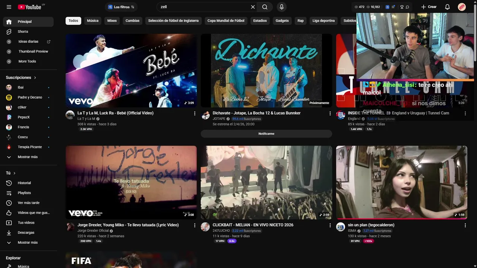Open Videos que me gustan
The height and width of the screenshot is (268, 477).
[x=28, y=213]
